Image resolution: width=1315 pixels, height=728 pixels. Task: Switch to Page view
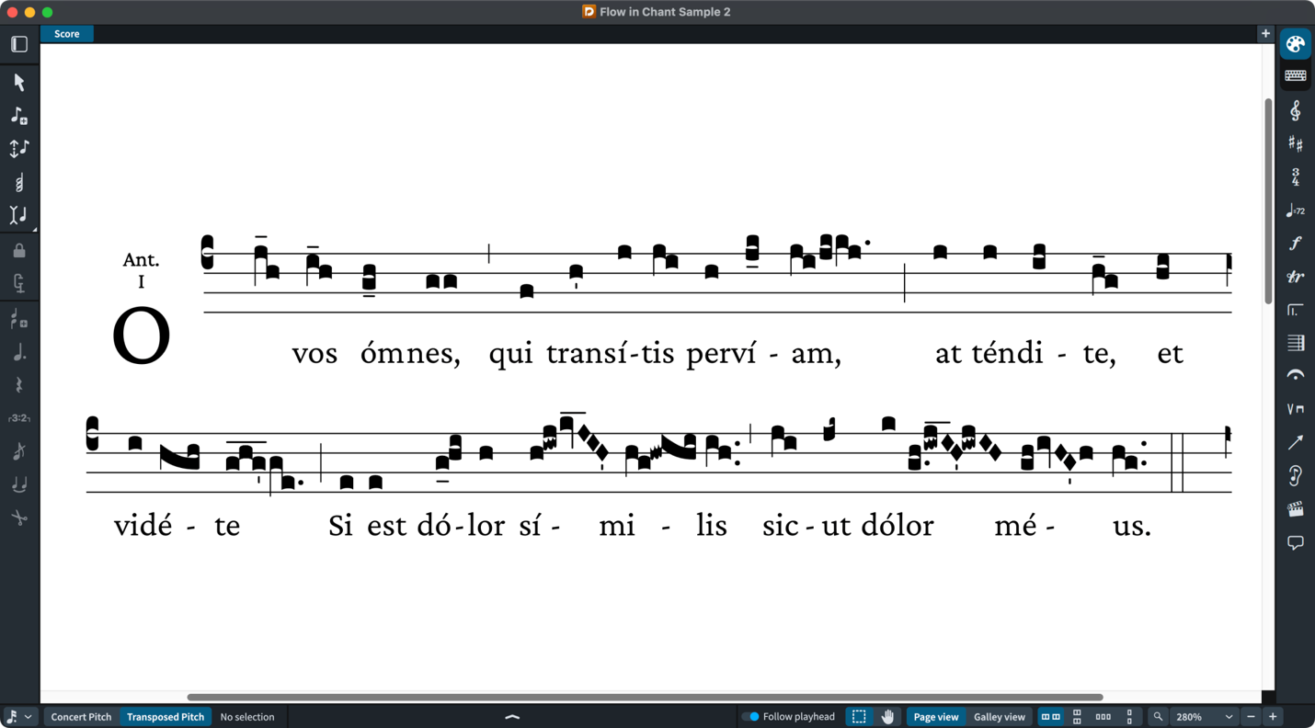pos(936,717)
